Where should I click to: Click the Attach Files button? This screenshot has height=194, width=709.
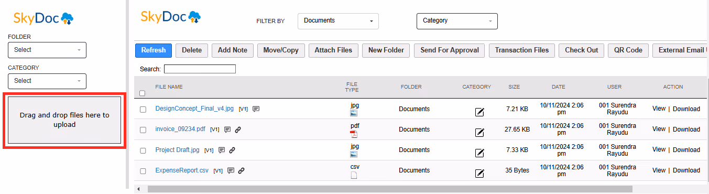pyautogui.click(x=333, y=50)
